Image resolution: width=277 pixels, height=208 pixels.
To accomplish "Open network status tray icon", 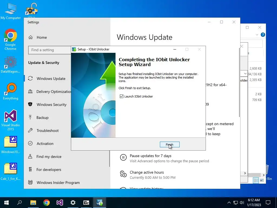I will tap(236, 203).
